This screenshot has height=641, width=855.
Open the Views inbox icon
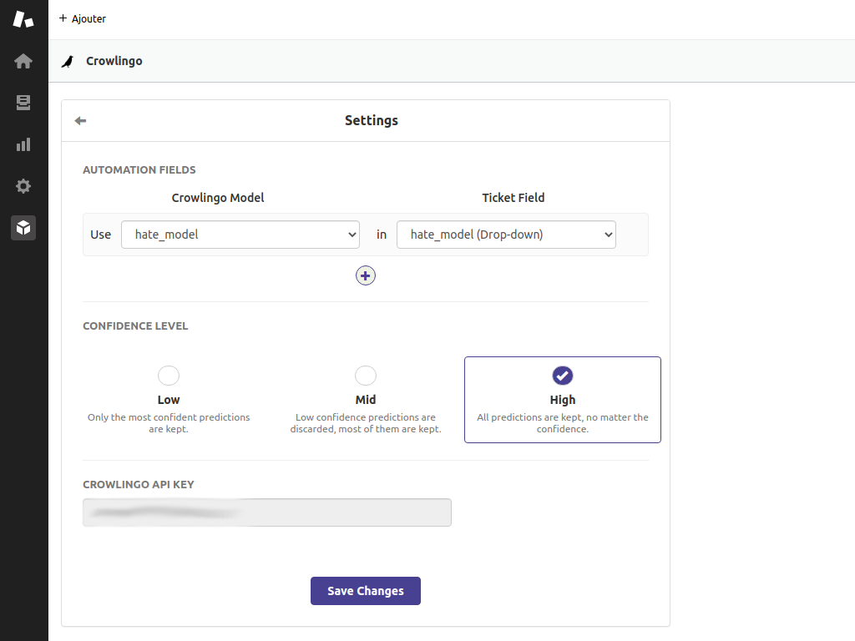(23, 103)
